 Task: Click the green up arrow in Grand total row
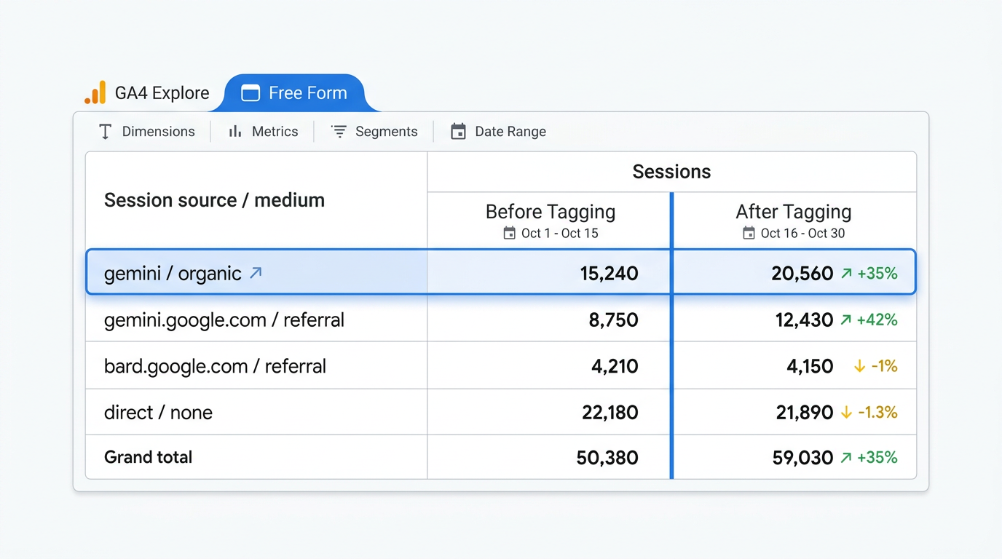click(x=846, y=458)
